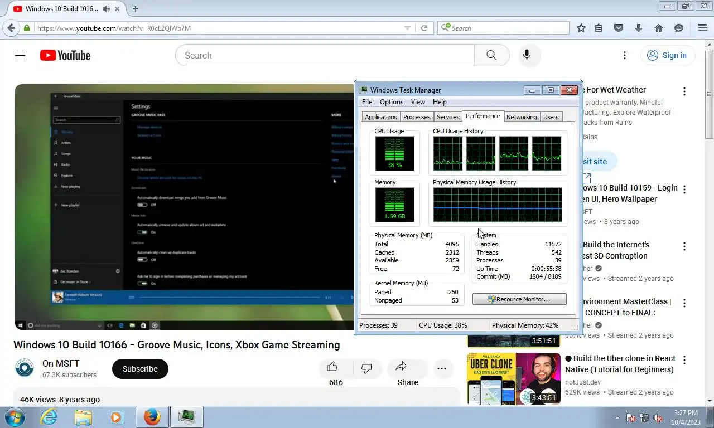Image resolution: width=714 pixels, height=428 pixels.
Task: Open URL bar history dropdown arrow
Action: pos(407,28)
